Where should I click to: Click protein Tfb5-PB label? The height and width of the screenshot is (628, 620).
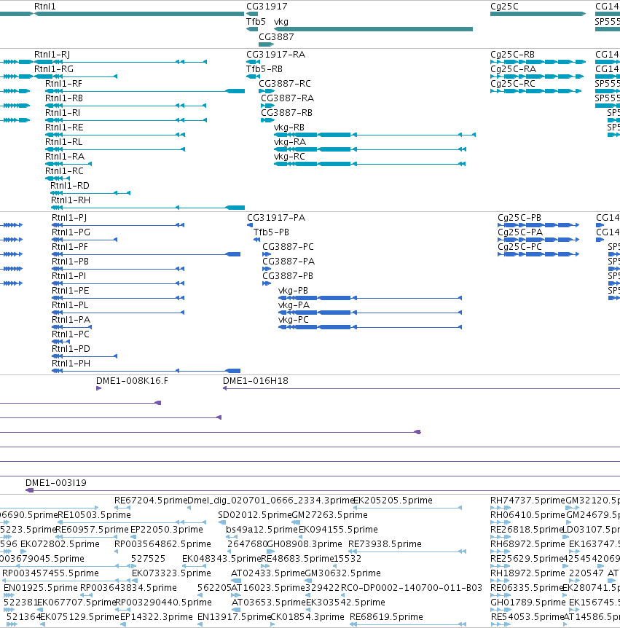(x=271, y=232)
